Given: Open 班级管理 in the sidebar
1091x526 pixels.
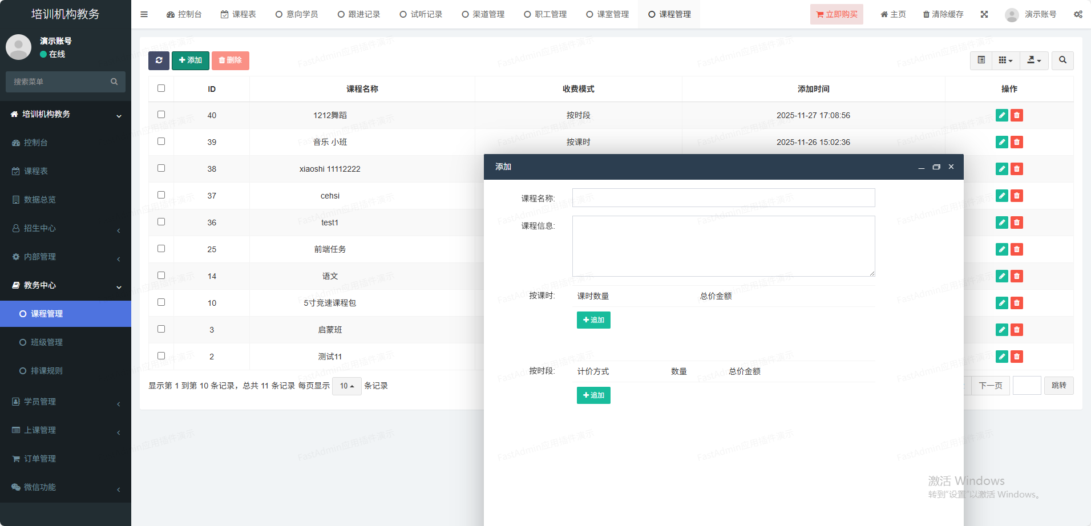Looking at the screenshot, I should [x=47, y=342].
